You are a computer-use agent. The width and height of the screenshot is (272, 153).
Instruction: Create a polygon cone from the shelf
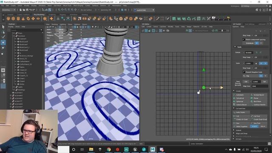coord(23,19)
